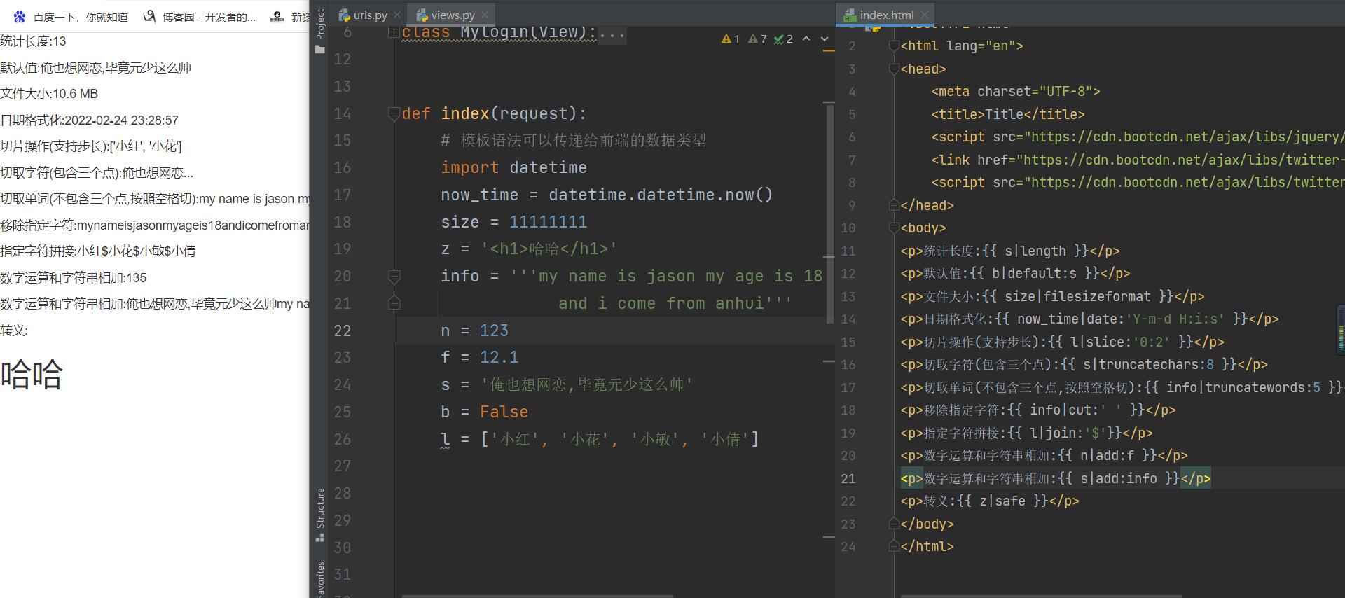Image resolution: width=1345 pixels, height=598 pixels.
Task: Click the Python file icon on views.py tab
Action: coord(422,15)
